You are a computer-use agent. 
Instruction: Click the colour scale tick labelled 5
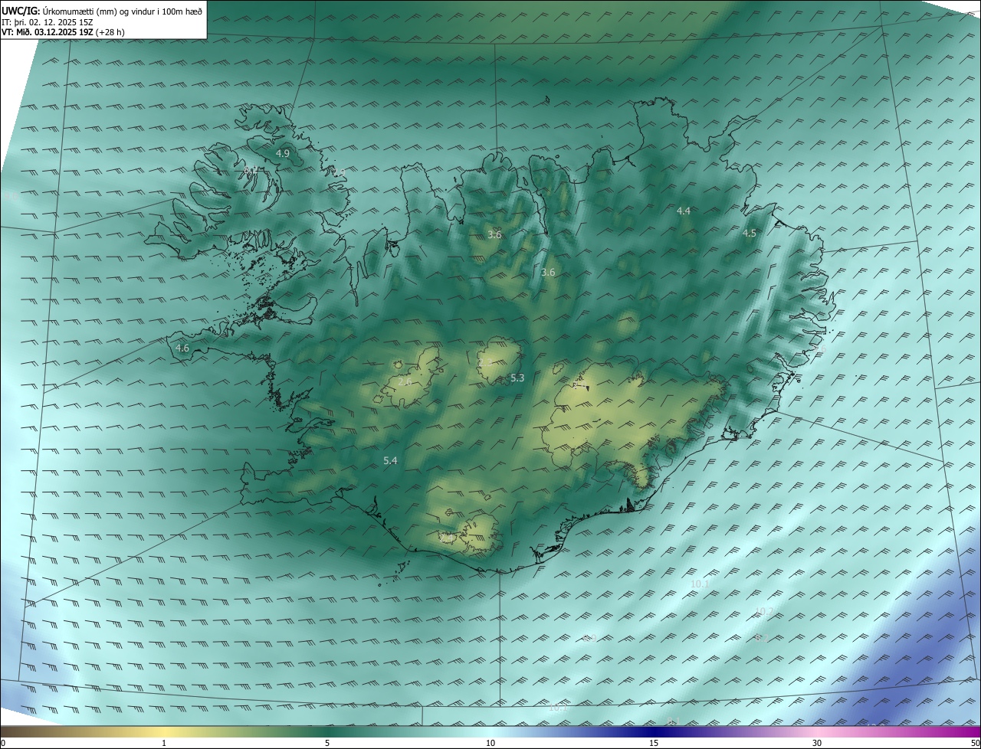[x=327, y=743]
